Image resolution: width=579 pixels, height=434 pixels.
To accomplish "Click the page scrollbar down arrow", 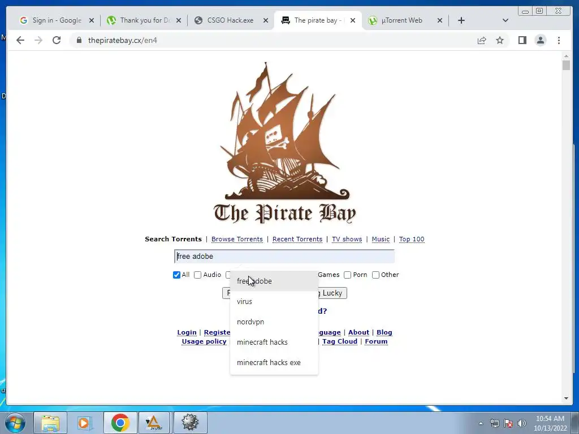I will [566, 398].
